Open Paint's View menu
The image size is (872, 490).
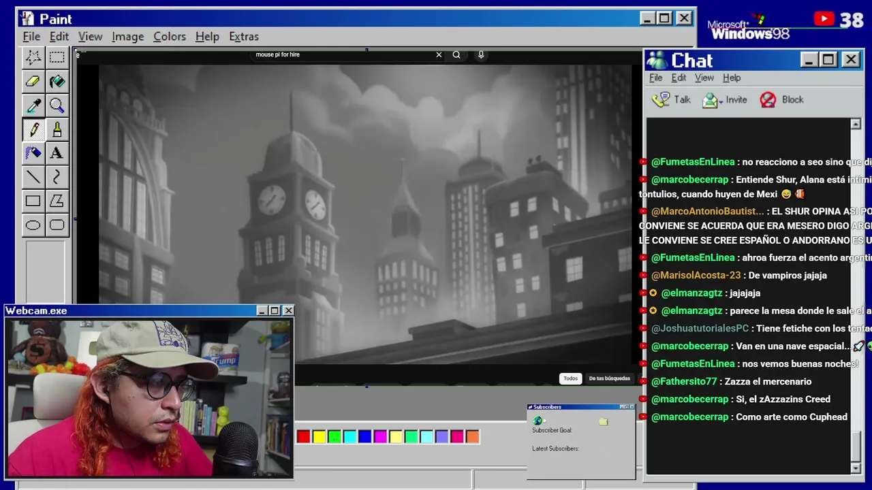90,36
